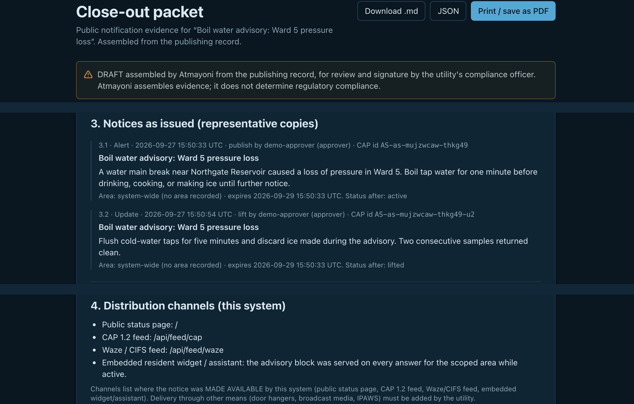634x404 pixels.
Task: Select the Close-out packet page title
Action: [x=139, y=12]
